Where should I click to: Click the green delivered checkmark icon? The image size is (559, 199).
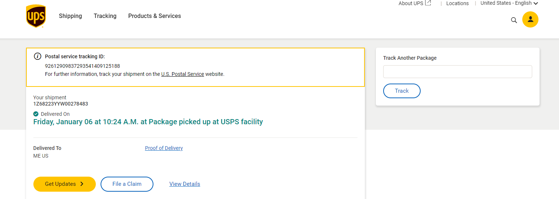coord(36,114)
